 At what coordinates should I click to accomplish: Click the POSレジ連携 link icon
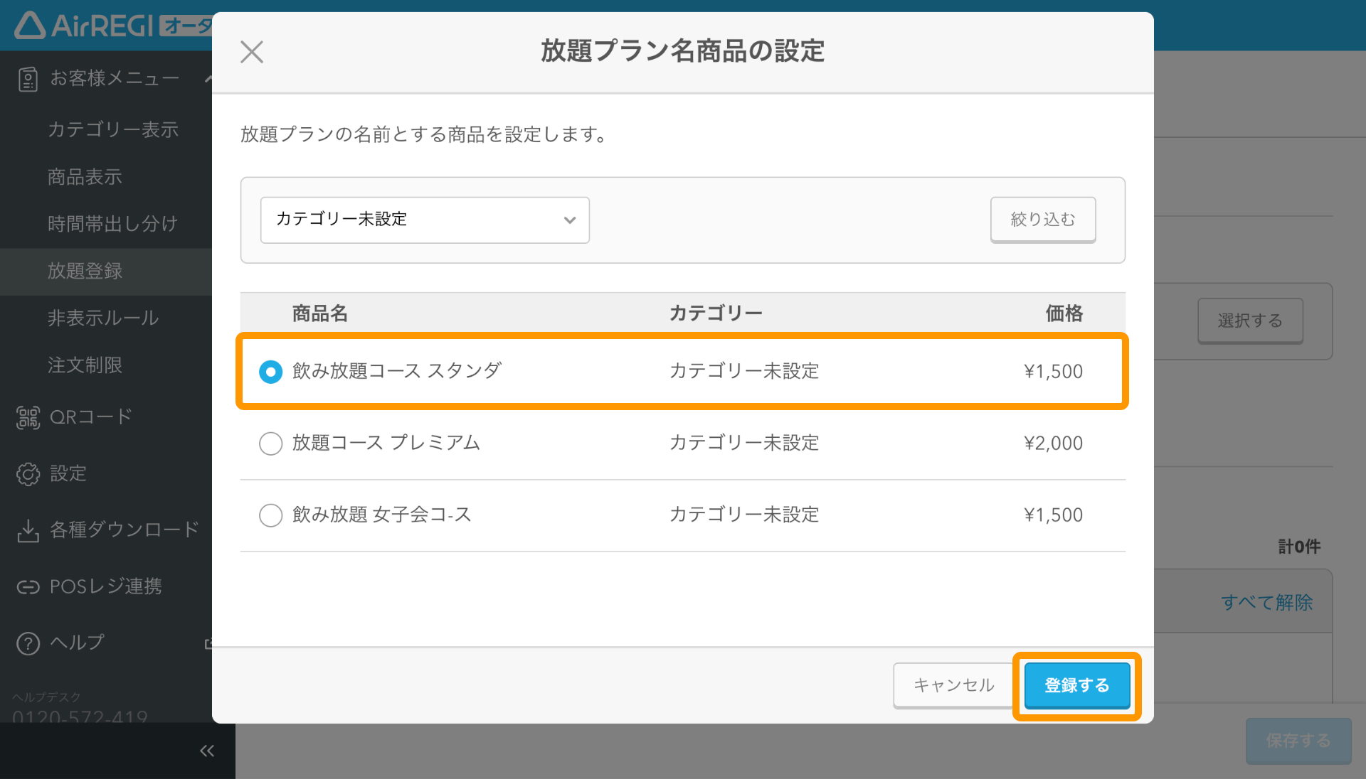[x=28, y=586]
